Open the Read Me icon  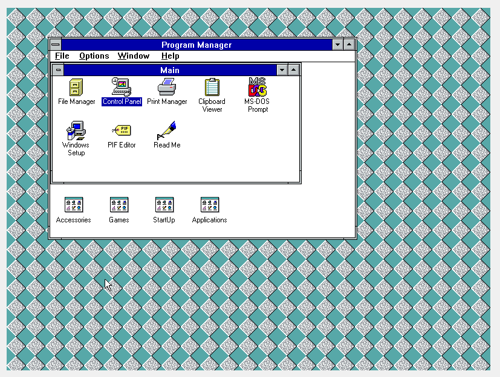tap(167, 131)
